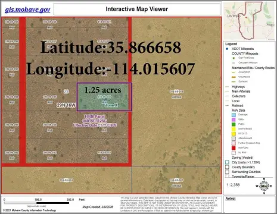
Task: Click the map disclaimer paragraph
Action: tap(169, 204)
